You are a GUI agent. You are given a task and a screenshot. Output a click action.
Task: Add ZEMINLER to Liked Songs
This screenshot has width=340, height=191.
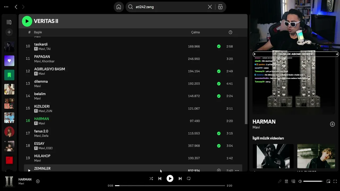[219, 170]
